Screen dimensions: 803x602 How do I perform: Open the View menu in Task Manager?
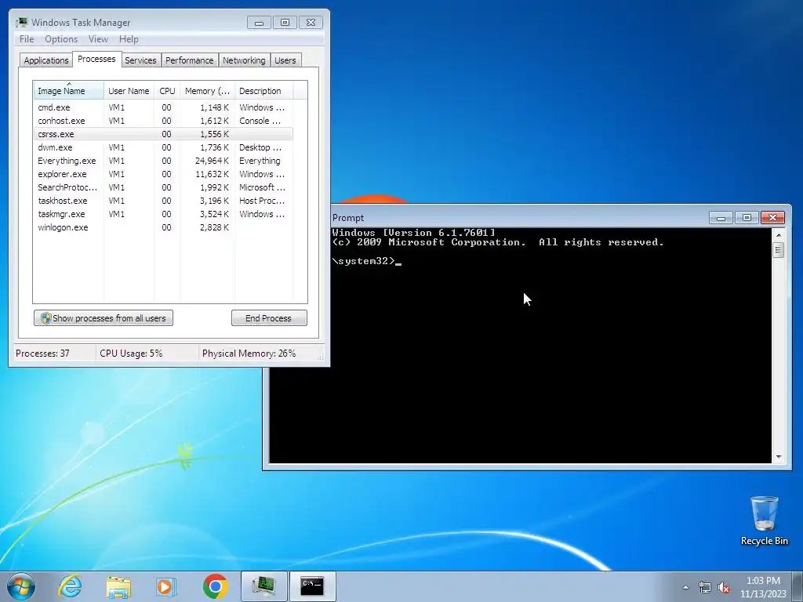coord(98,39)
